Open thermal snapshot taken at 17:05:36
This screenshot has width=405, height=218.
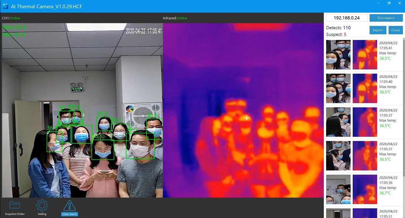[365, 189]
